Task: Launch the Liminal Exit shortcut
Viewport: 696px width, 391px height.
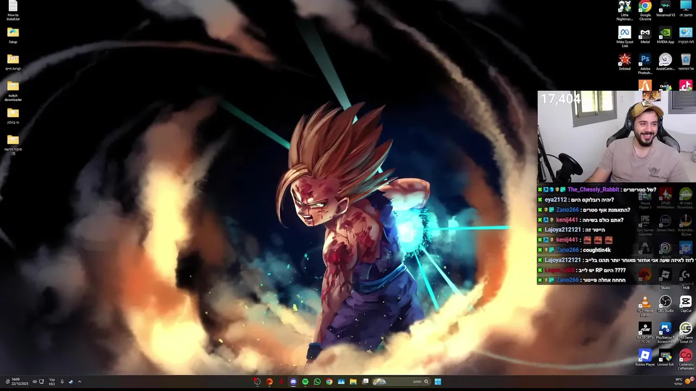Action: click(666, 357)
